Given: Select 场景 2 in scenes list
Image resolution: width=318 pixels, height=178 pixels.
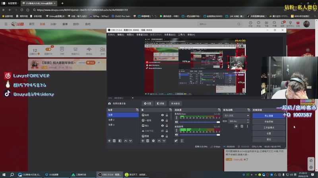Looking at the screenshot, I should coord(123,120).
